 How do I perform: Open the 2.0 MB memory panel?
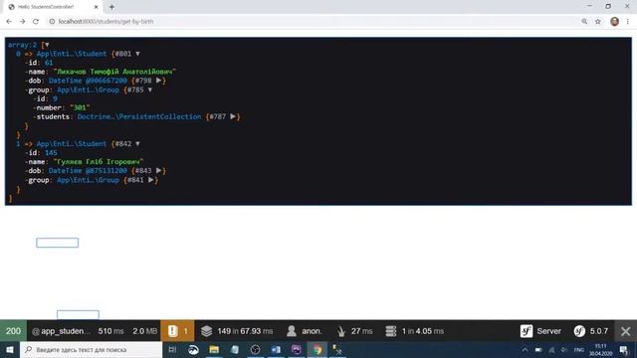tap(144, 331)
